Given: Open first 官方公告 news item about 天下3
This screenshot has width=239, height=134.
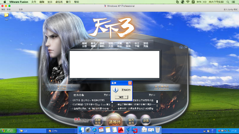Looking at the screenshot, I should tap(88, 100).
